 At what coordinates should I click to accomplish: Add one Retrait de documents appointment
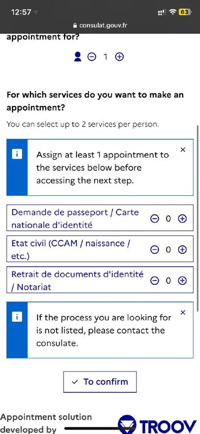(x=182, y=280)
